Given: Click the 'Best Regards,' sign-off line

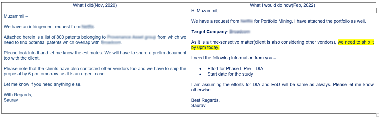Looking at the screenshot, I should tap(205, 100).
